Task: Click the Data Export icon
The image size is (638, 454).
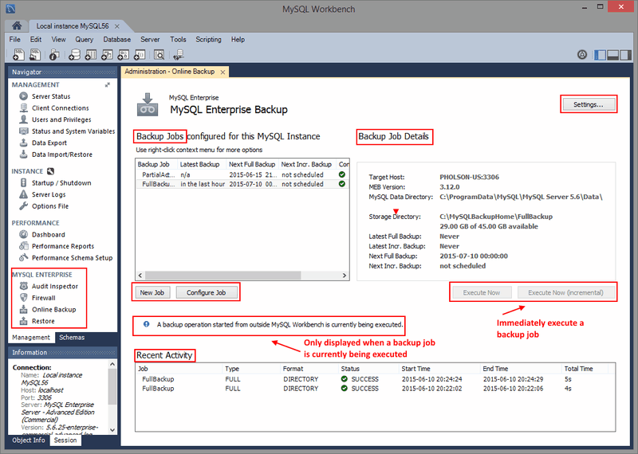Action: click(24, 143)
